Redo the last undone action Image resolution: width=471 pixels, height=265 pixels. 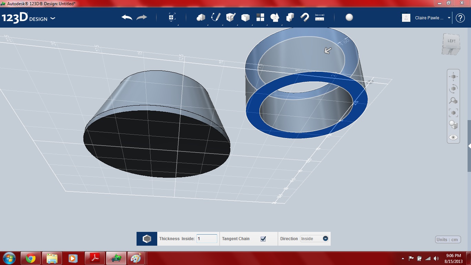click(x=142, y=18)
